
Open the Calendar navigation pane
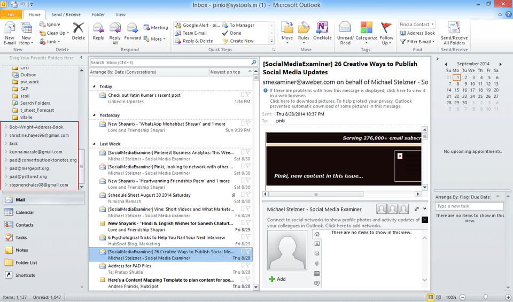(43, 212)
